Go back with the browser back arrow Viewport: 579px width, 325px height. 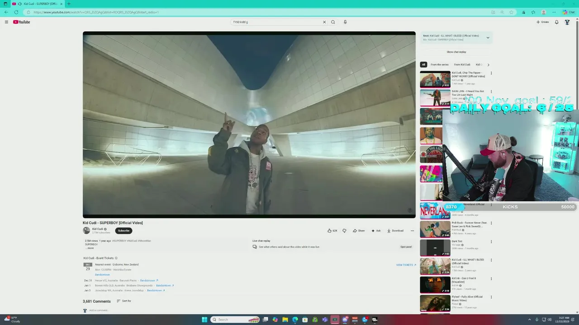coord(6,12)
